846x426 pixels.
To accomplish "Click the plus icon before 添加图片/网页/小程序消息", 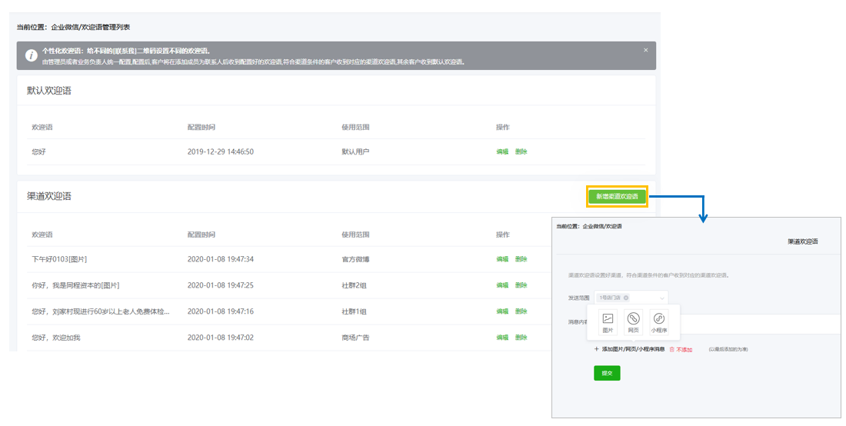I will (x=596, y=349).
